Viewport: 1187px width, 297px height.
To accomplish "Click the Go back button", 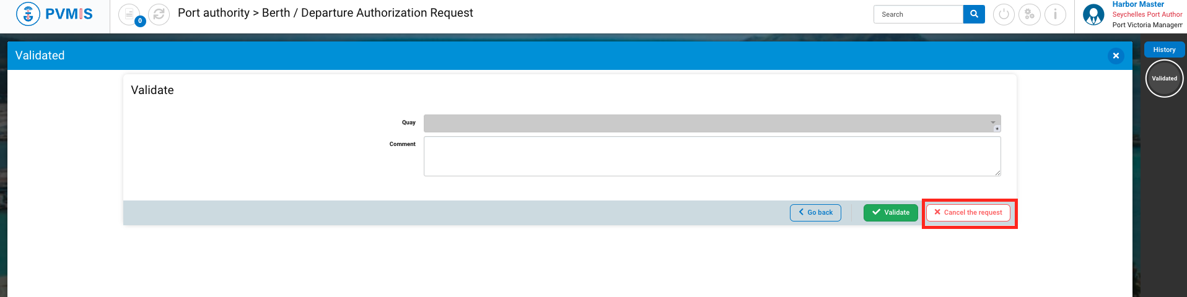I will pos(815,213).
